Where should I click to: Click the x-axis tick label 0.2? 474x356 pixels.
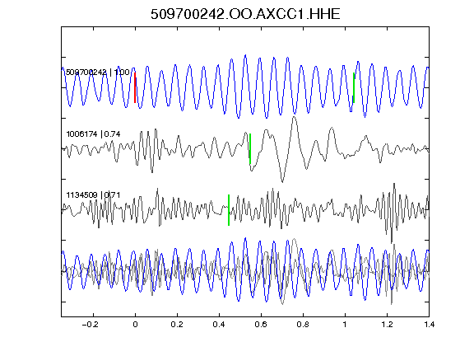click(177, 325)
